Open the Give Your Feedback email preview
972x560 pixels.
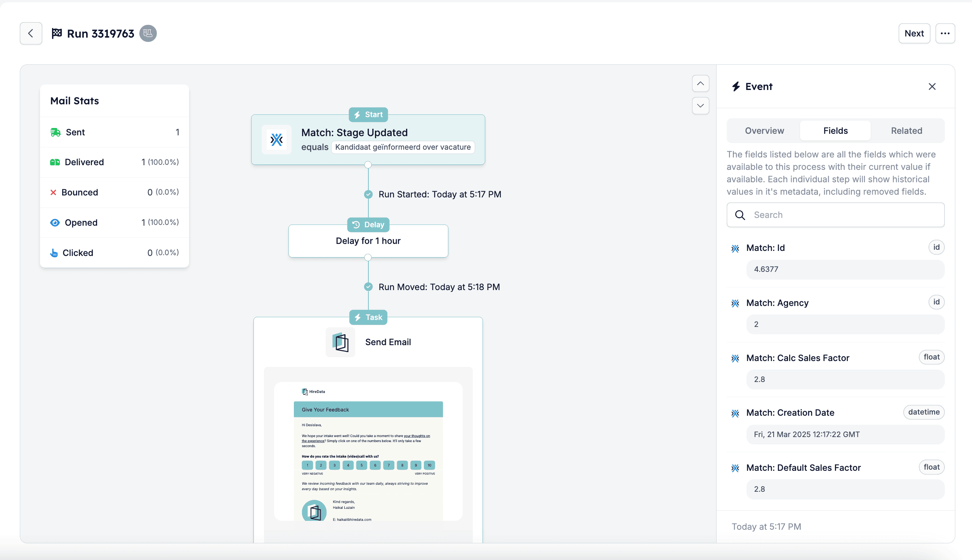[368, 451]
